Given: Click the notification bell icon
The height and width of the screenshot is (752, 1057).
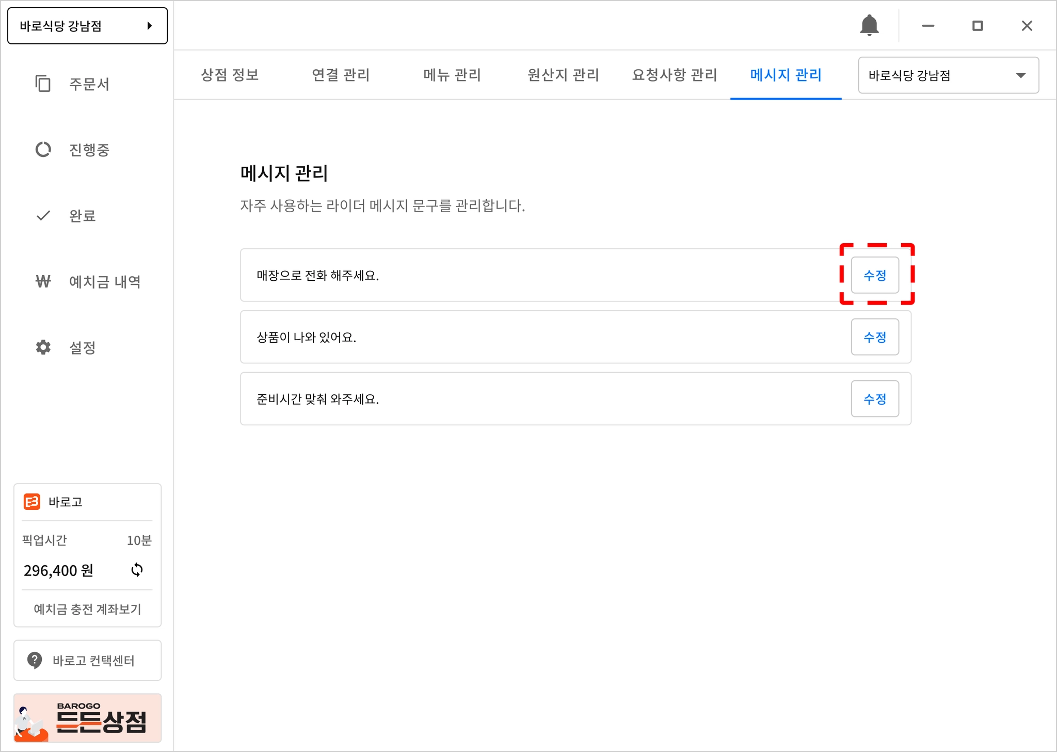Looking at the screenshot, I should (869, 25).
